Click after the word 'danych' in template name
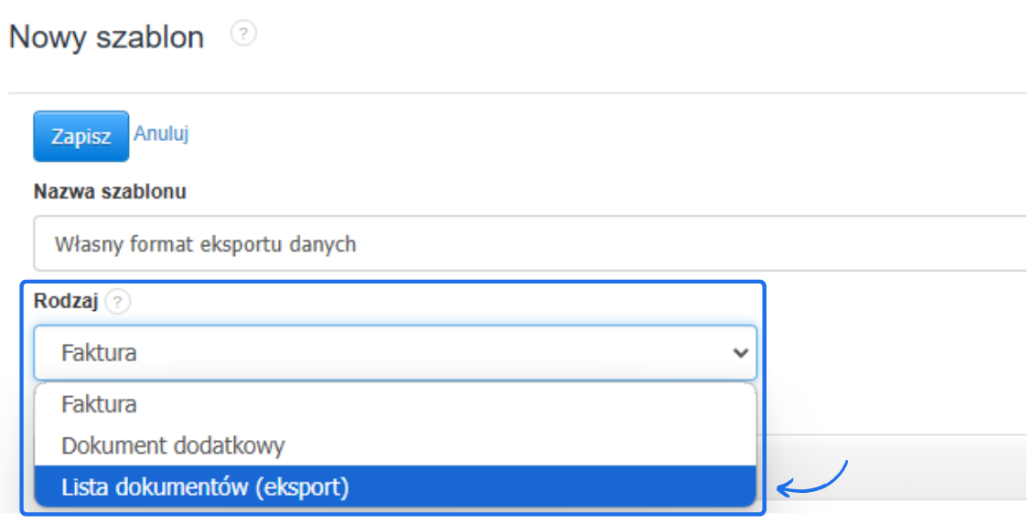The image size is (1029, 524). (359, 245)
